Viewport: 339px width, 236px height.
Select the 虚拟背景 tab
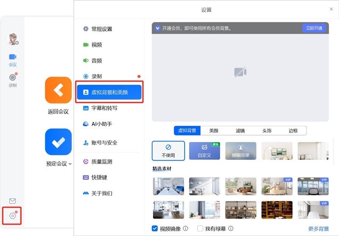point(187,130)
